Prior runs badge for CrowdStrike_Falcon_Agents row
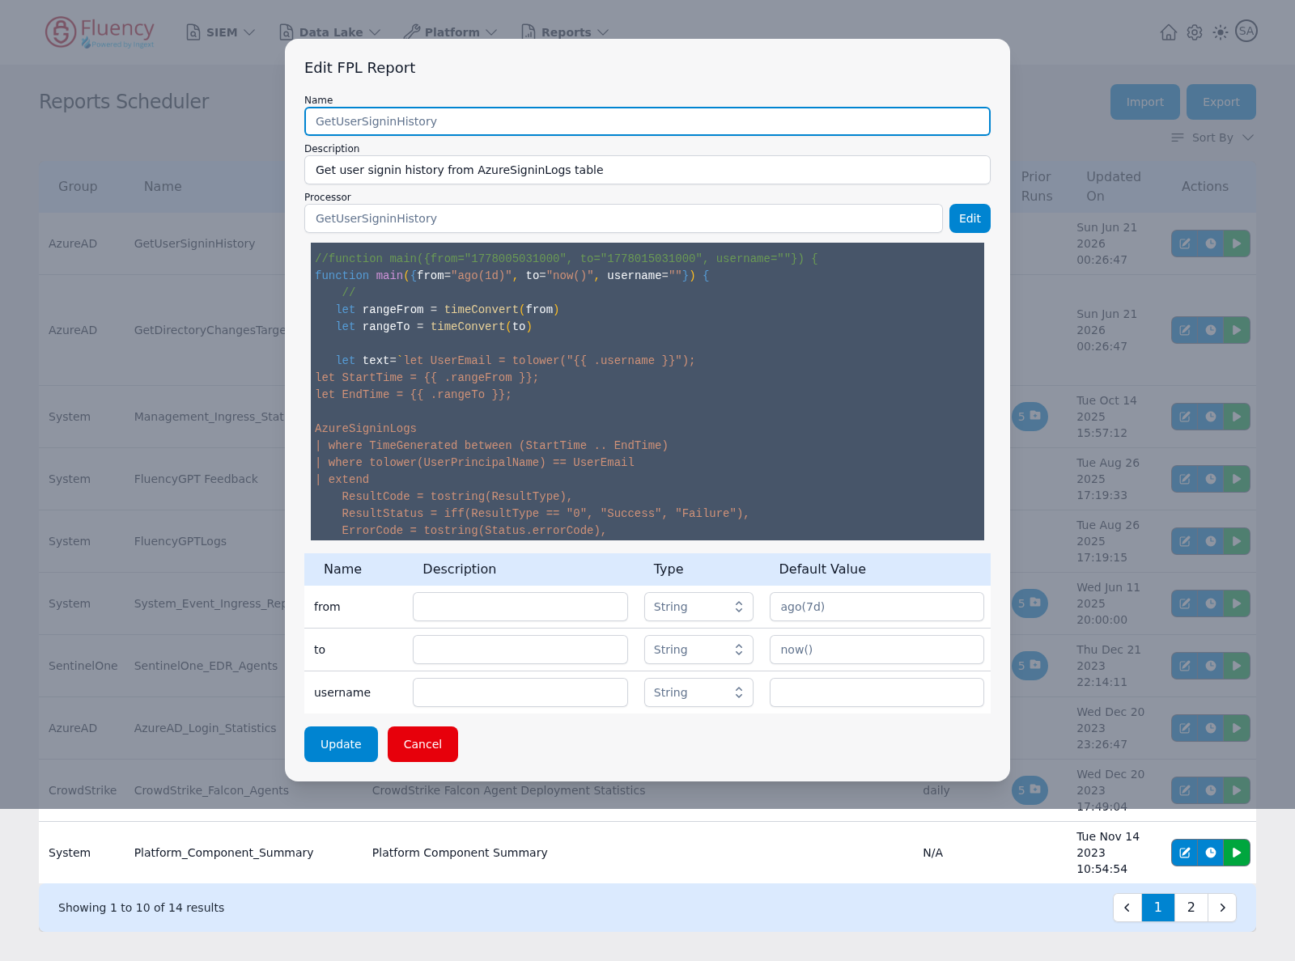Viewport: 1295px width, 961px height. [x=1030, y=790]
